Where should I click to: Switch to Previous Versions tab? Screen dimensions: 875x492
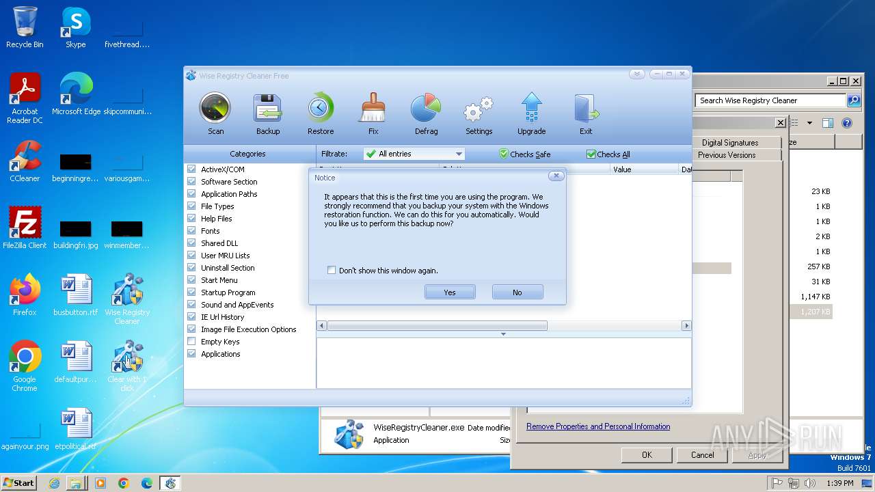(727, 155)
